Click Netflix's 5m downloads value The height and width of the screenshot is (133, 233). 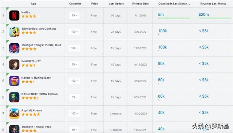click(x=161, y=15)
